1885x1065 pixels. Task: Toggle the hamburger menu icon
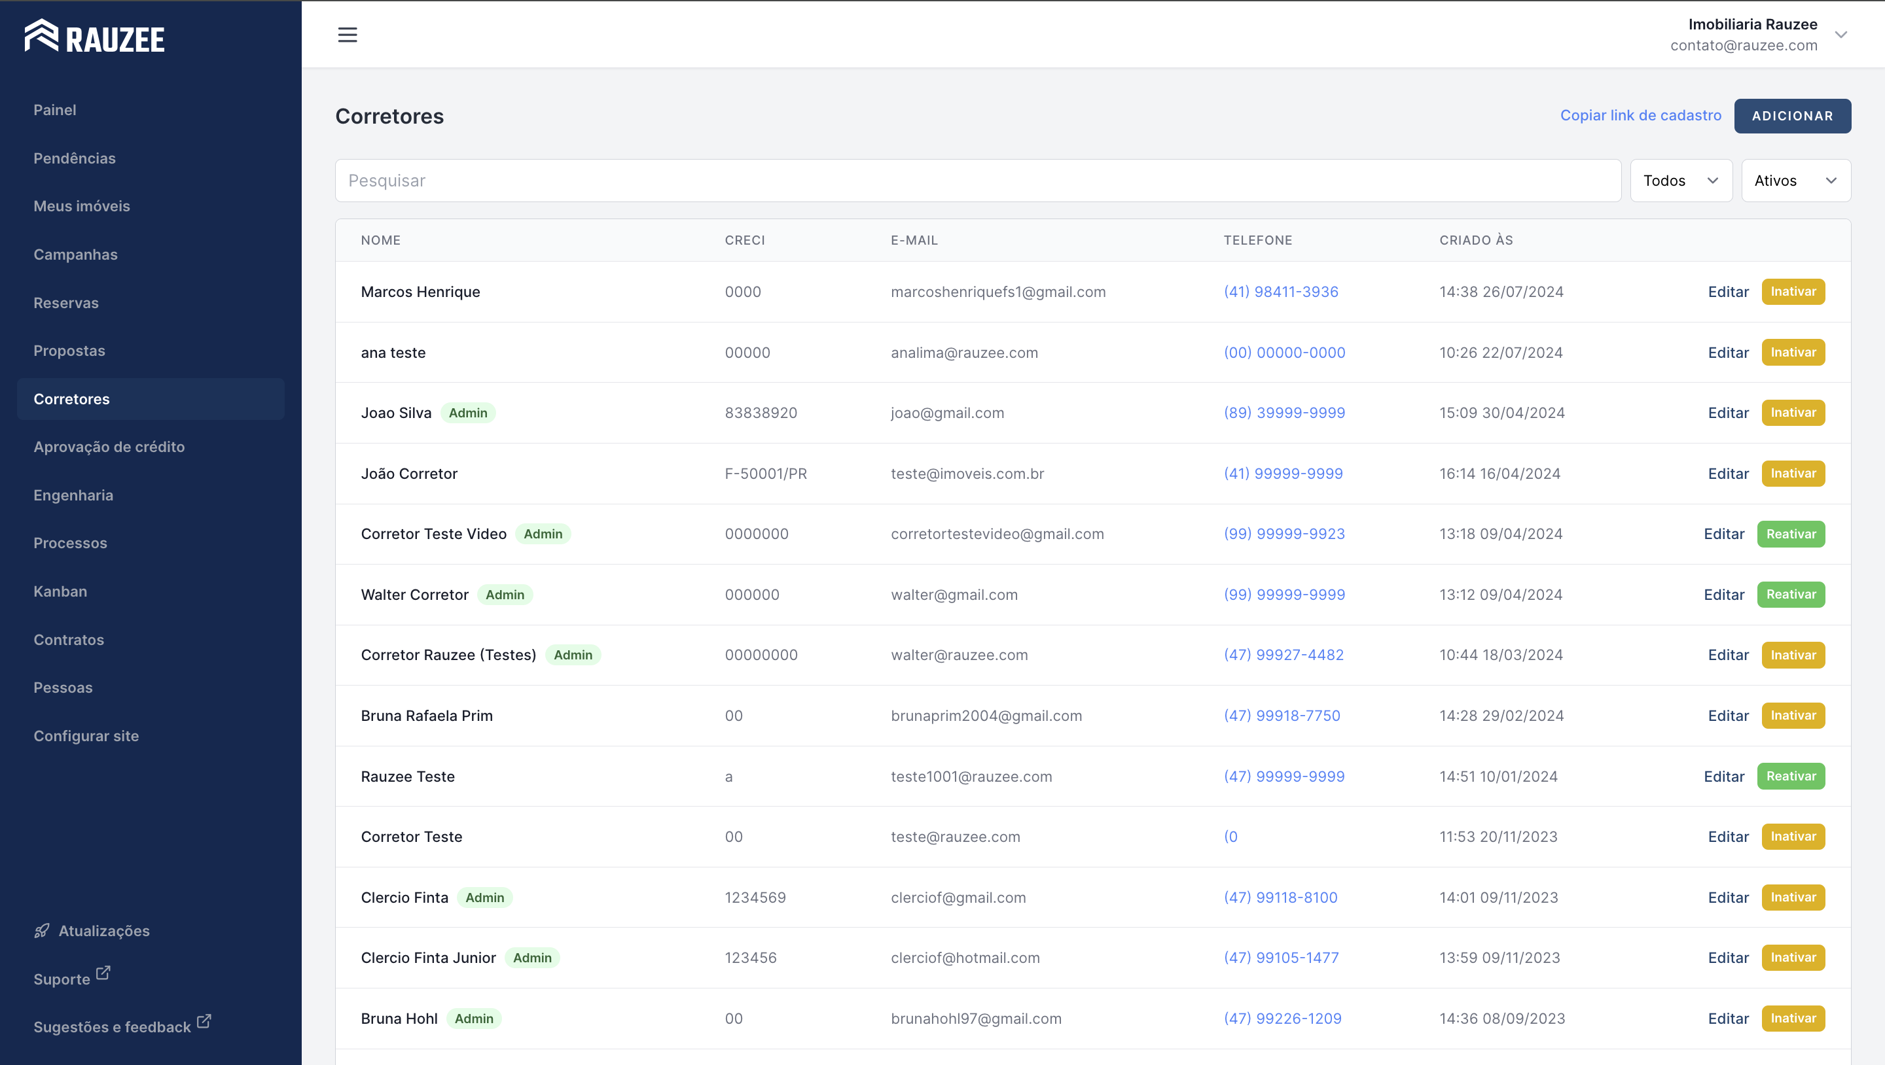coord(348,35)
